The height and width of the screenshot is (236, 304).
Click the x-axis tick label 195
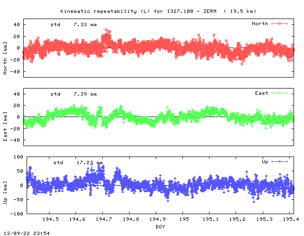click(x=184, y=219)
